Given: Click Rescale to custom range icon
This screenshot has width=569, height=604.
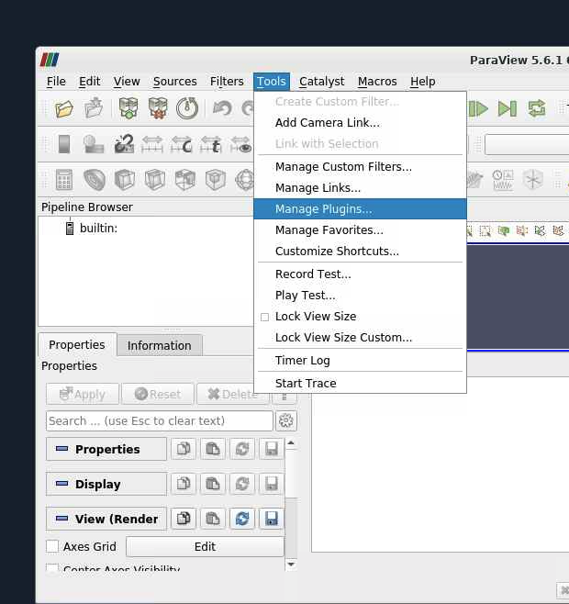Looking at the screenshot, I should coord(182,144).
